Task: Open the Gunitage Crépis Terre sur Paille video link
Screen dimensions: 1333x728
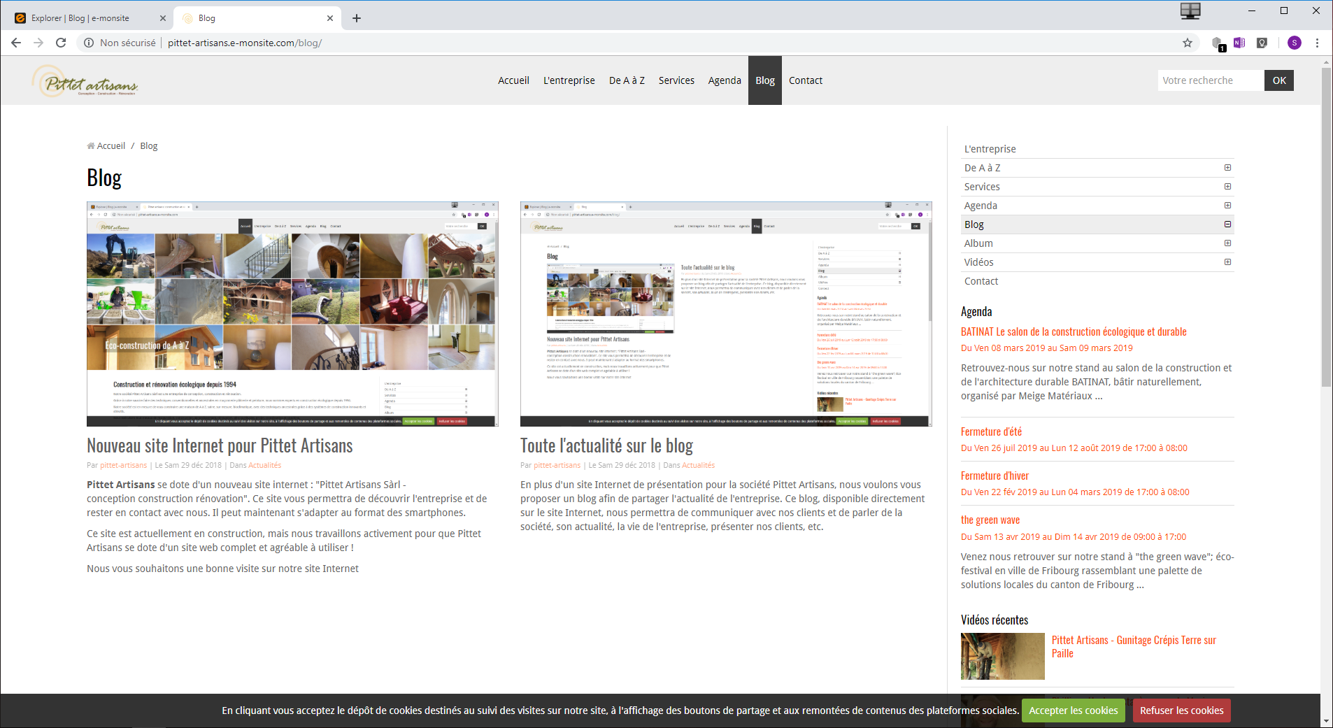Action: pyautogui.click(x=1134, y=647)
